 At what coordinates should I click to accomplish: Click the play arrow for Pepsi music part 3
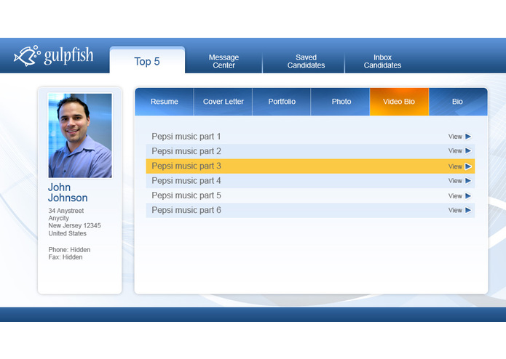(x=468, y=166)
